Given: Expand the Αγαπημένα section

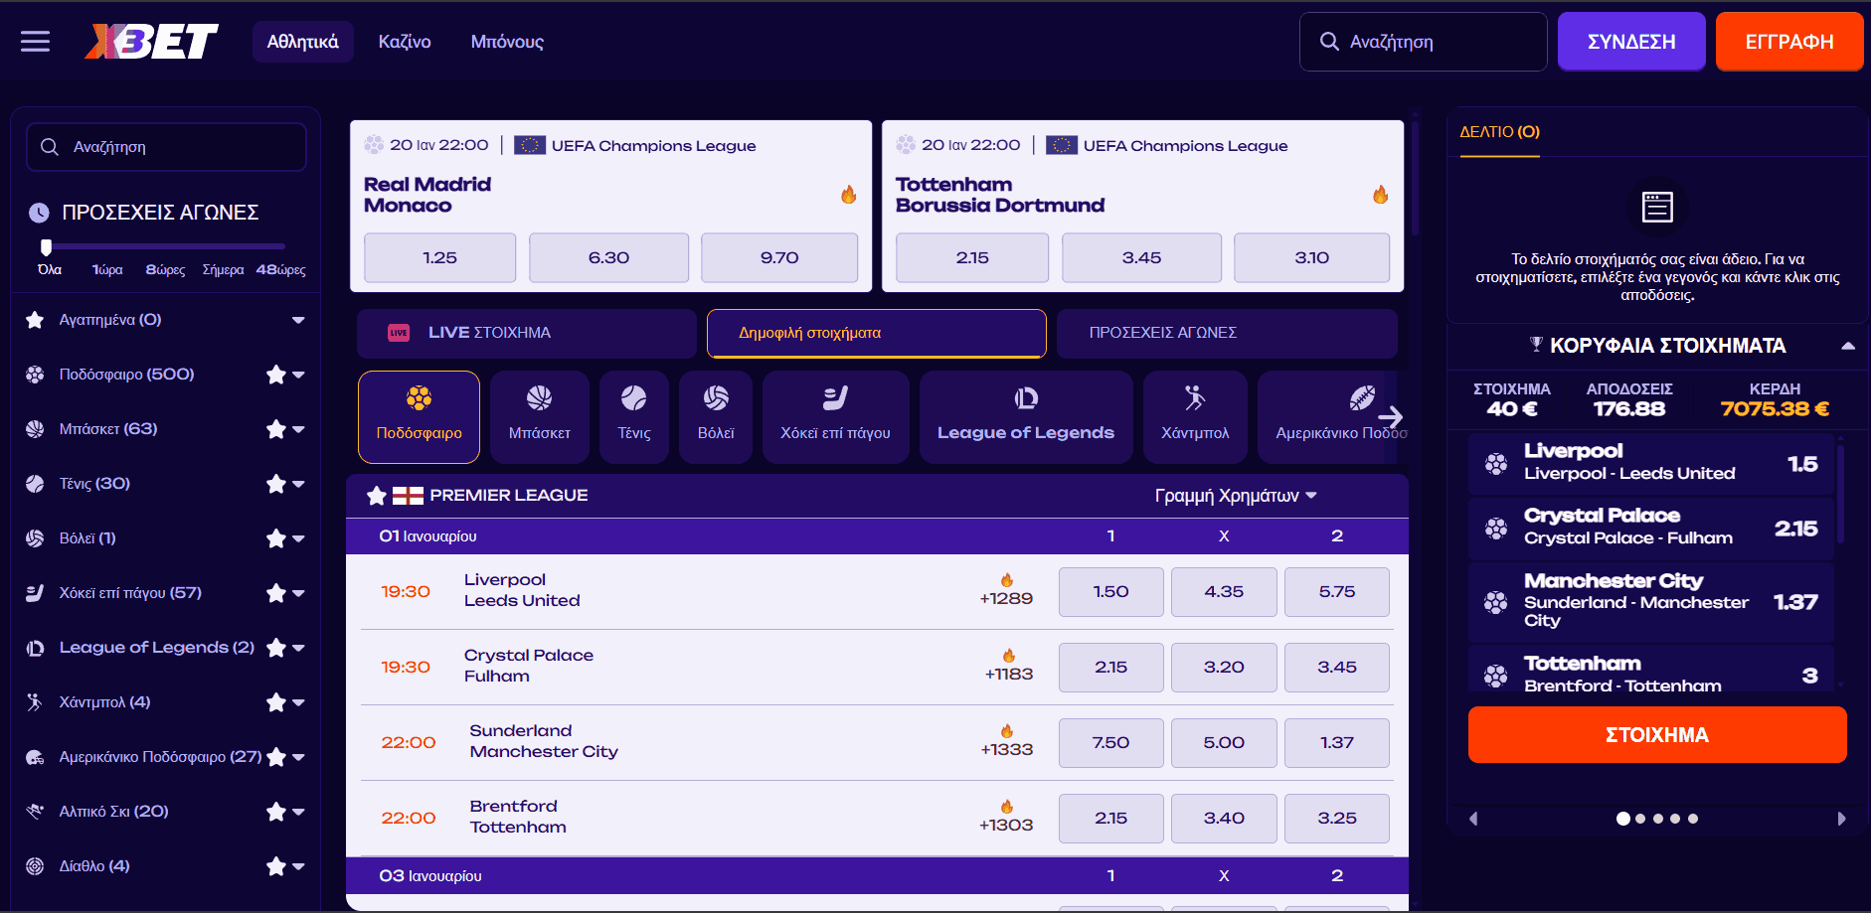Looking at the screenshot, I should tap(298, 320).
